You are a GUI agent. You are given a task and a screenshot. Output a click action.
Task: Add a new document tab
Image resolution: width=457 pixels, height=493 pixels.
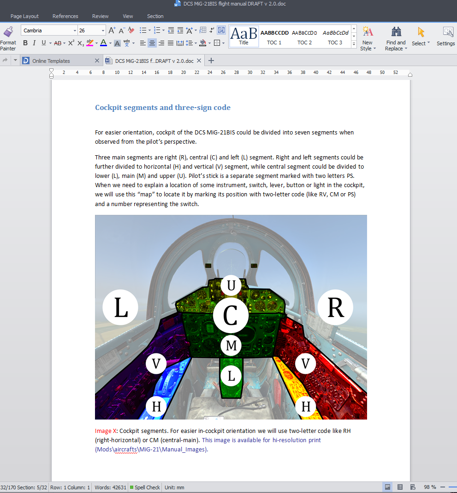(x=211, y=61)
